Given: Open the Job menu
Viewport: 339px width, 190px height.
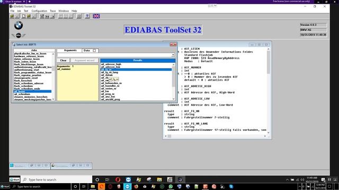Looking at the screenshot, I should [19, 11].
